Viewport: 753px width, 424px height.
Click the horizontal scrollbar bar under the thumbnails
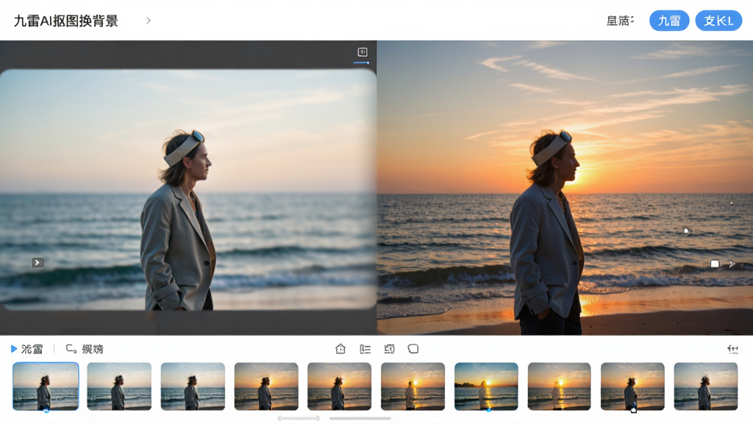[360, 418]
